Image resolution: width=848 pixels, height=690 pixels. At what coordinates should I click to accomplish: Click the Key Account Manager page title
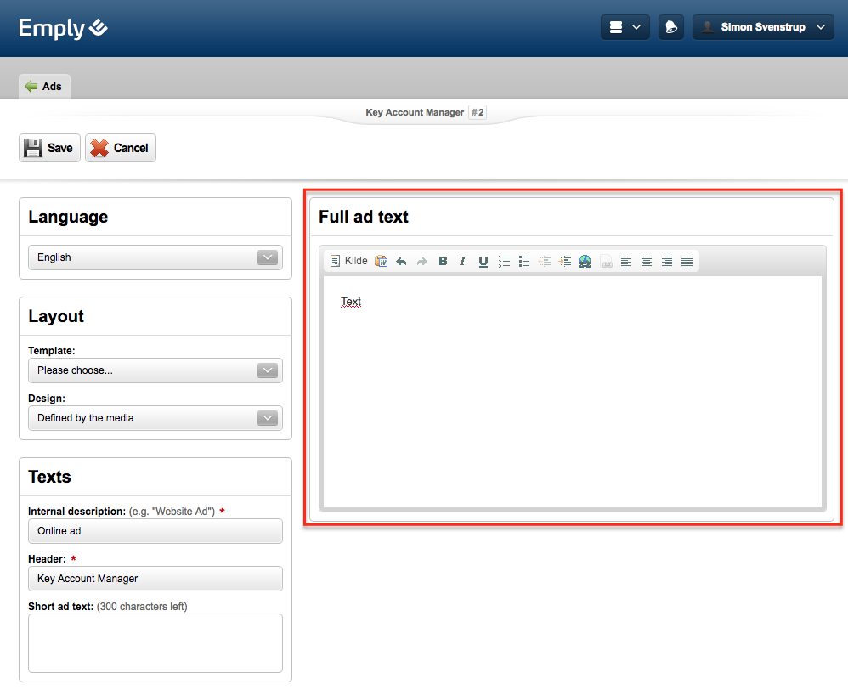click(x=415, y=112)
